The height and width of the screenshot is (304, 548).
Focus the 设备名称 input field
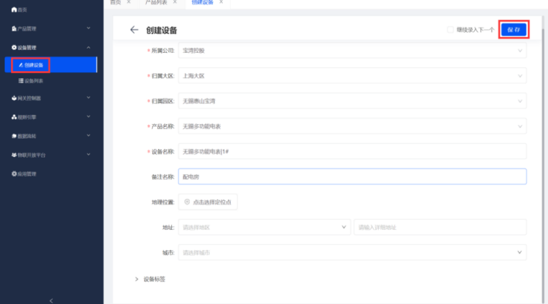coord(353,151)
